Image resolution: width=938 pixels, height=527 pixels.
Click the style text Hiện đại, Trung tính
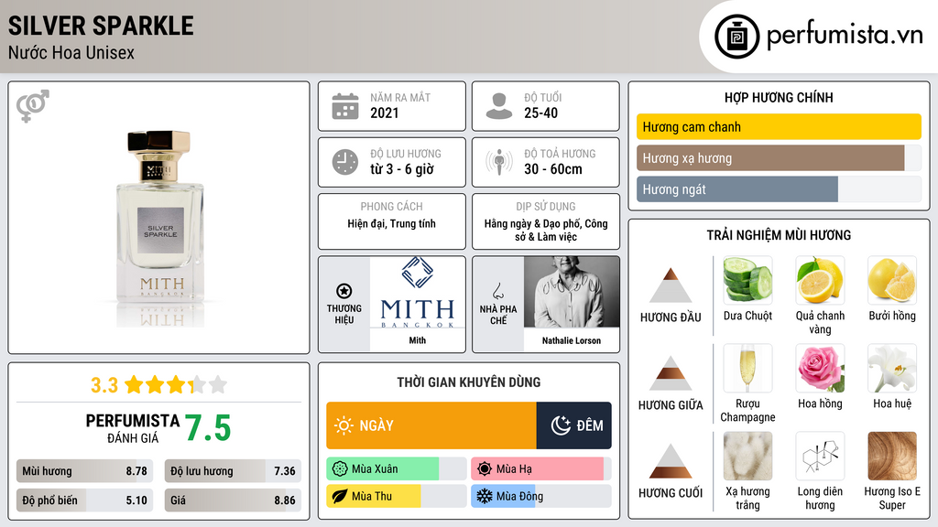coord(392,224)
